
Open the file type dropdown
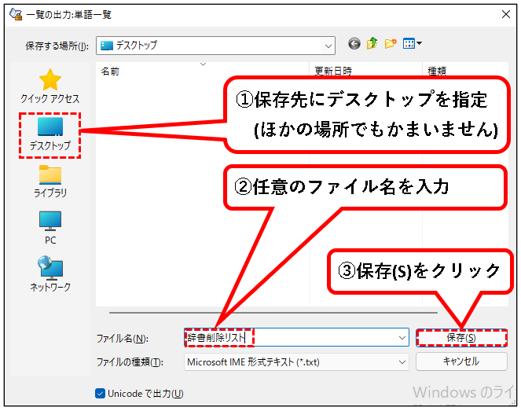(x=402, y=361)
